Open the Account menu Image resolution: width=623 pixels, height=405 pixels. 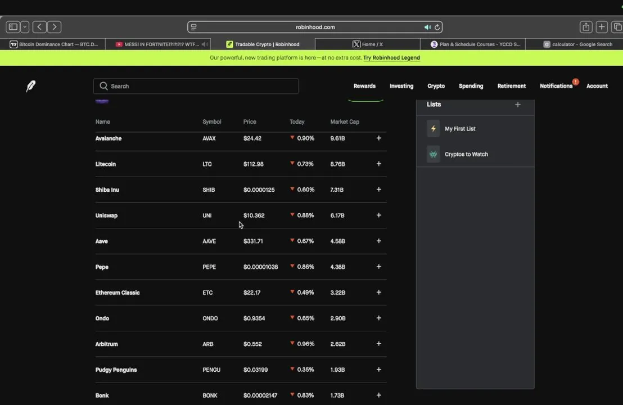[x=597, y=86]
